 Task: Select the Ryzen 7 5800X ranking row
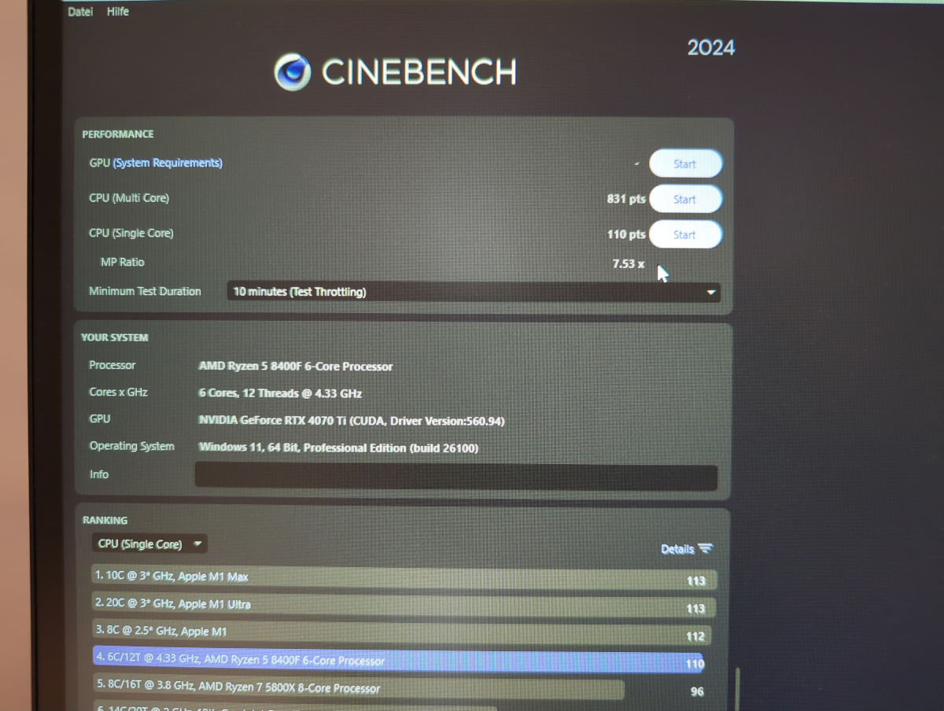pyautogui.click(x=359, y=689)
